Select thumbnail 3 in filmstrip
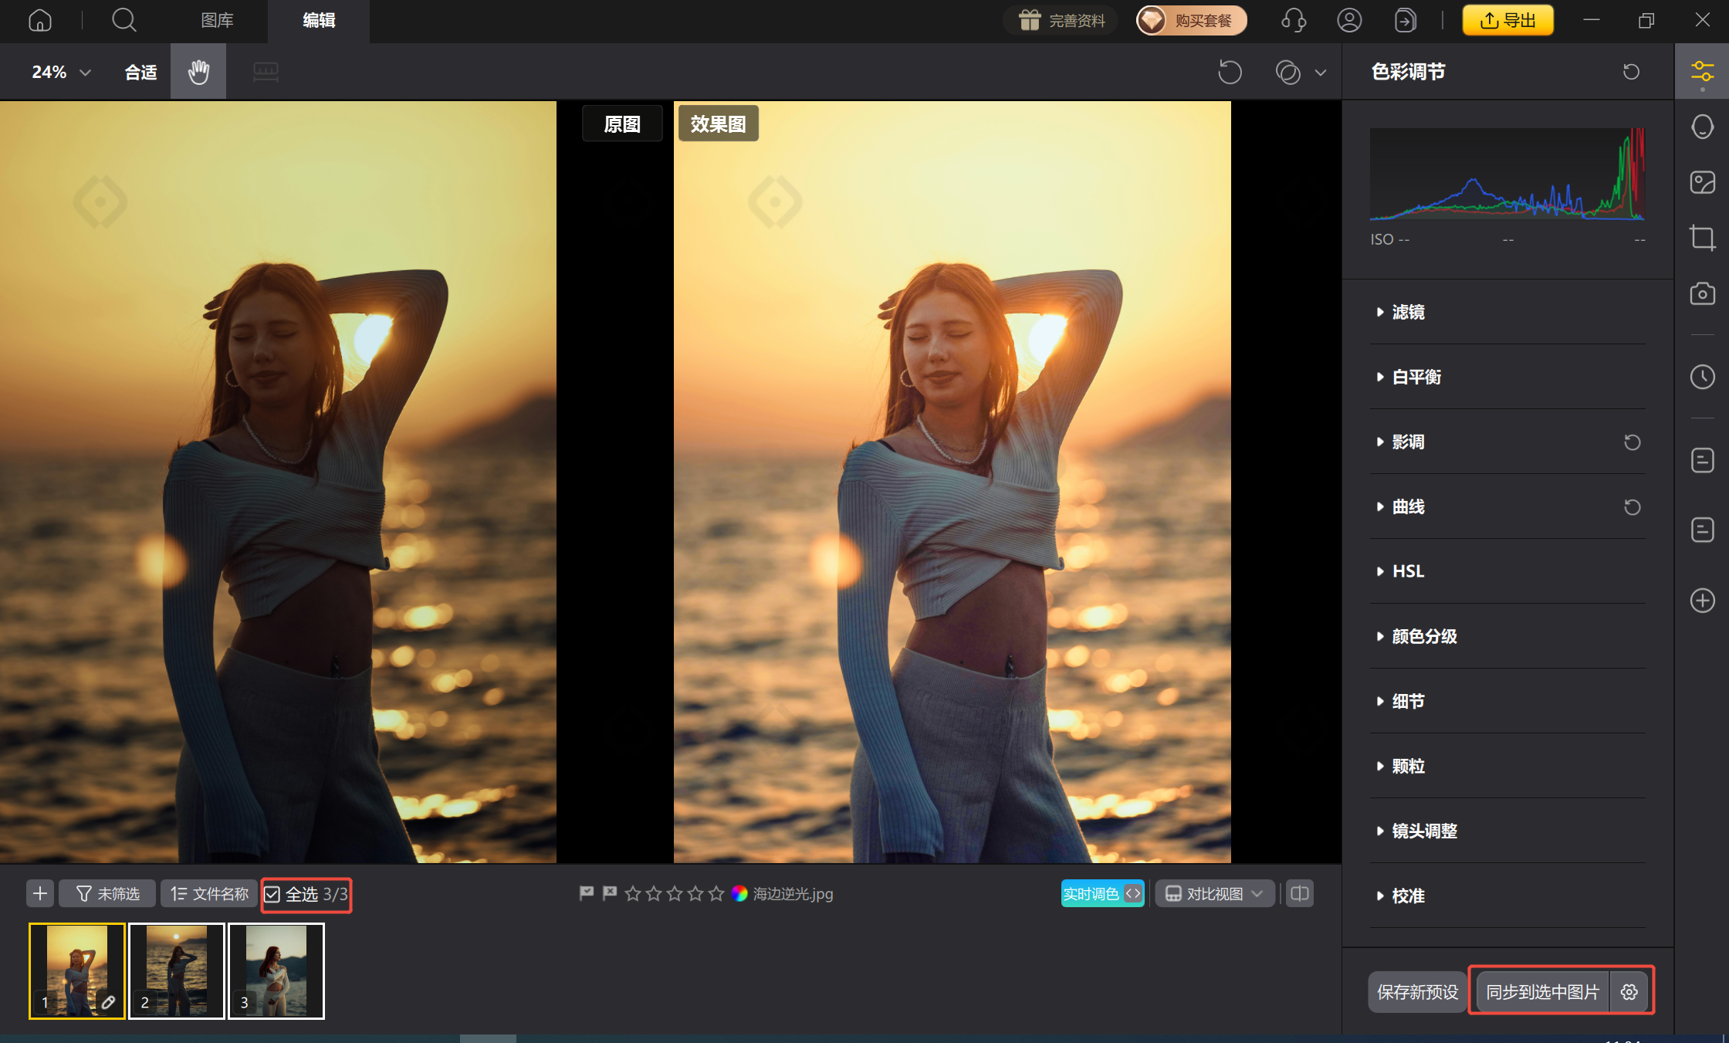The height and width of the screenshot is (1043, 1729). pos(276,971)
